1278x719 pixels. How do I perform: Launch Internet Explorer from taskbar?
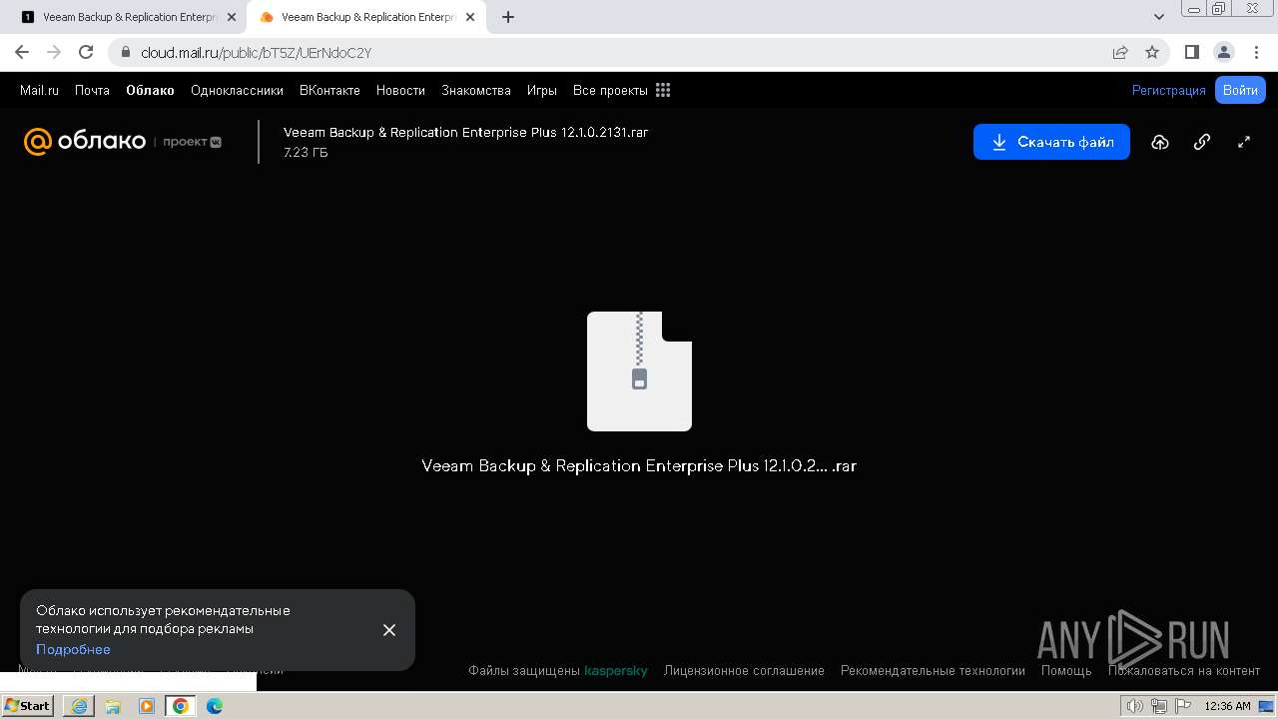(79, 706)
